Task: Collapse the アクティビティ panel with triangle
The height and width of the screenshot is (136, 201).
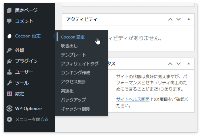Action: click(189, 19)
